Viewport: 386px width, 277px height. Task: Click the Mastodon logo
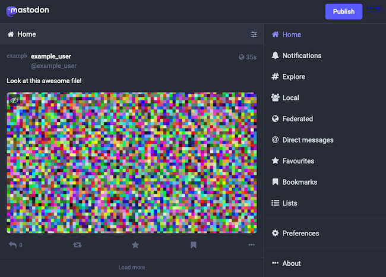coord(28,10)
